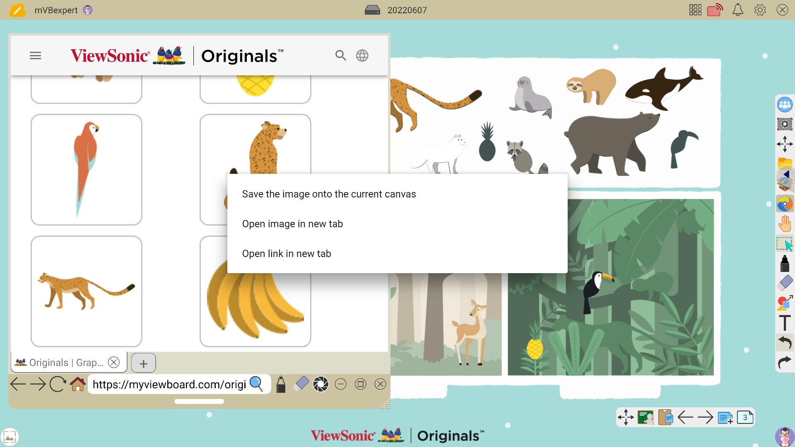Go to the browser home page
795x447 pixels.
pyautogui.click(x=78, y=384)
